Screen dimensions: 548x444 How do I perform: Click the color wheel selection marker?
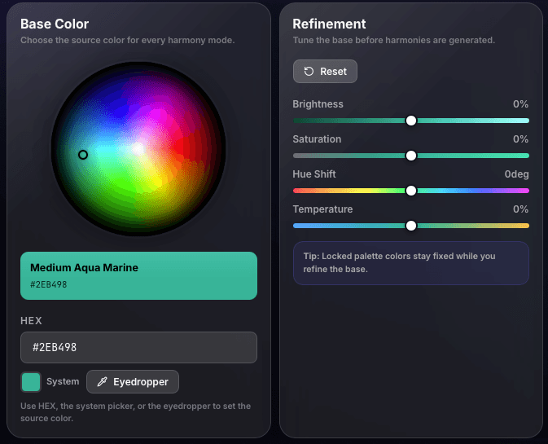point(83,155)
